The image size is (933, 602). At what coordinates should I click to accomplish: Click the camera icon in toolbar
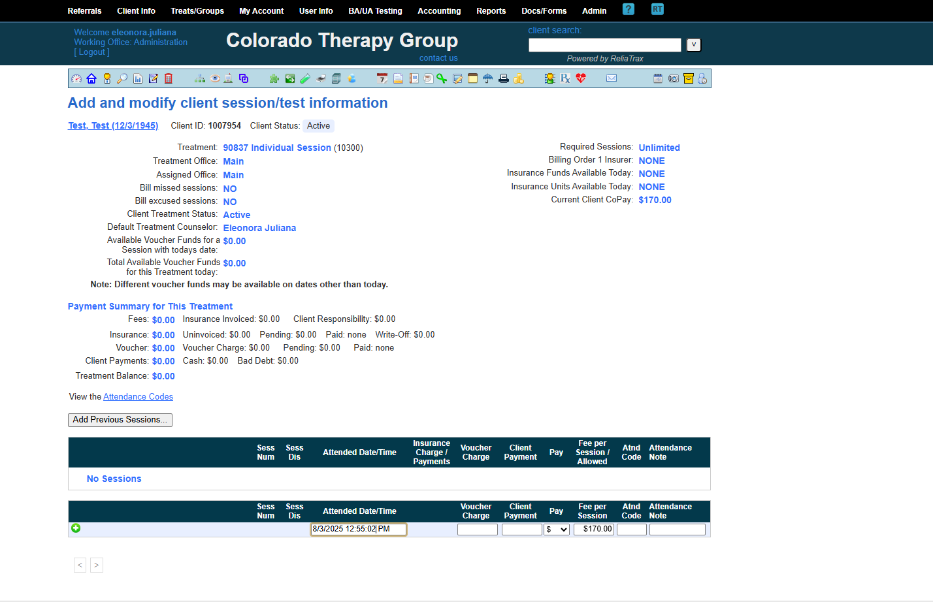tap(673, 79)
